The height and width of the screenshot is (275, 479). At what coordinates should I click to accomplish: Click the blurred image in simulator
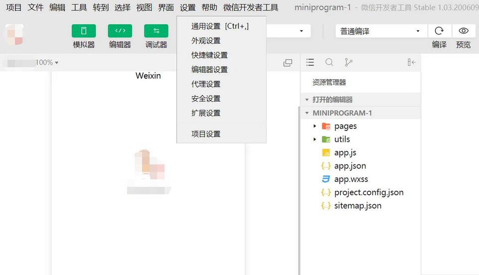[149, 171]
